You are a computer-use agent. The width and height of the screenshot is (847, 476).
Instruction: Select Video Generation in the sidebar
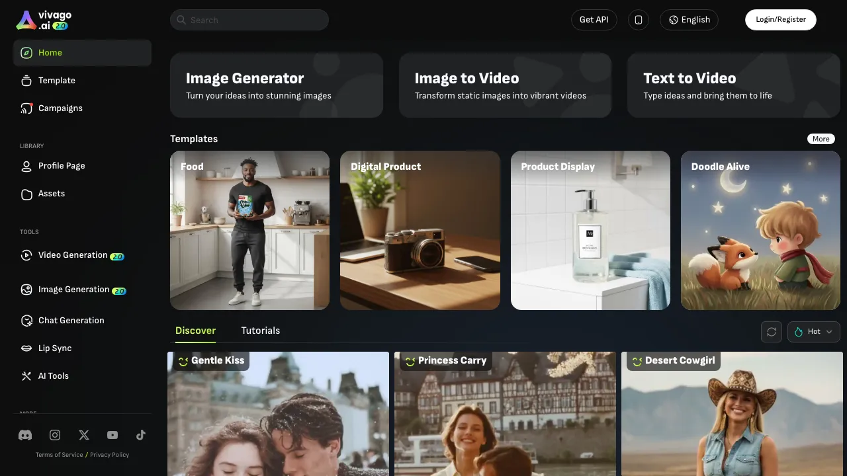[x=72, y=255]
